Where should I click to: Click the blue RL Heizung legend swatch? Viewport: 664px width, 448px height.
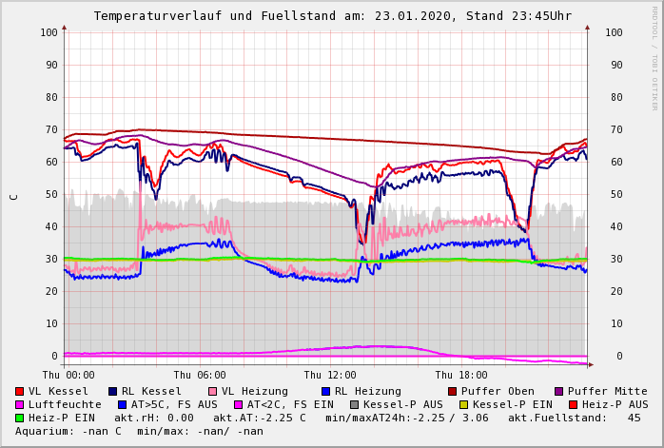pos(325,391)
